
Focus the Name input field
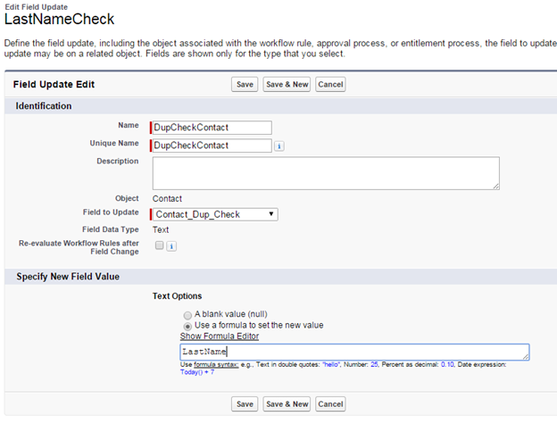(212, 128)
